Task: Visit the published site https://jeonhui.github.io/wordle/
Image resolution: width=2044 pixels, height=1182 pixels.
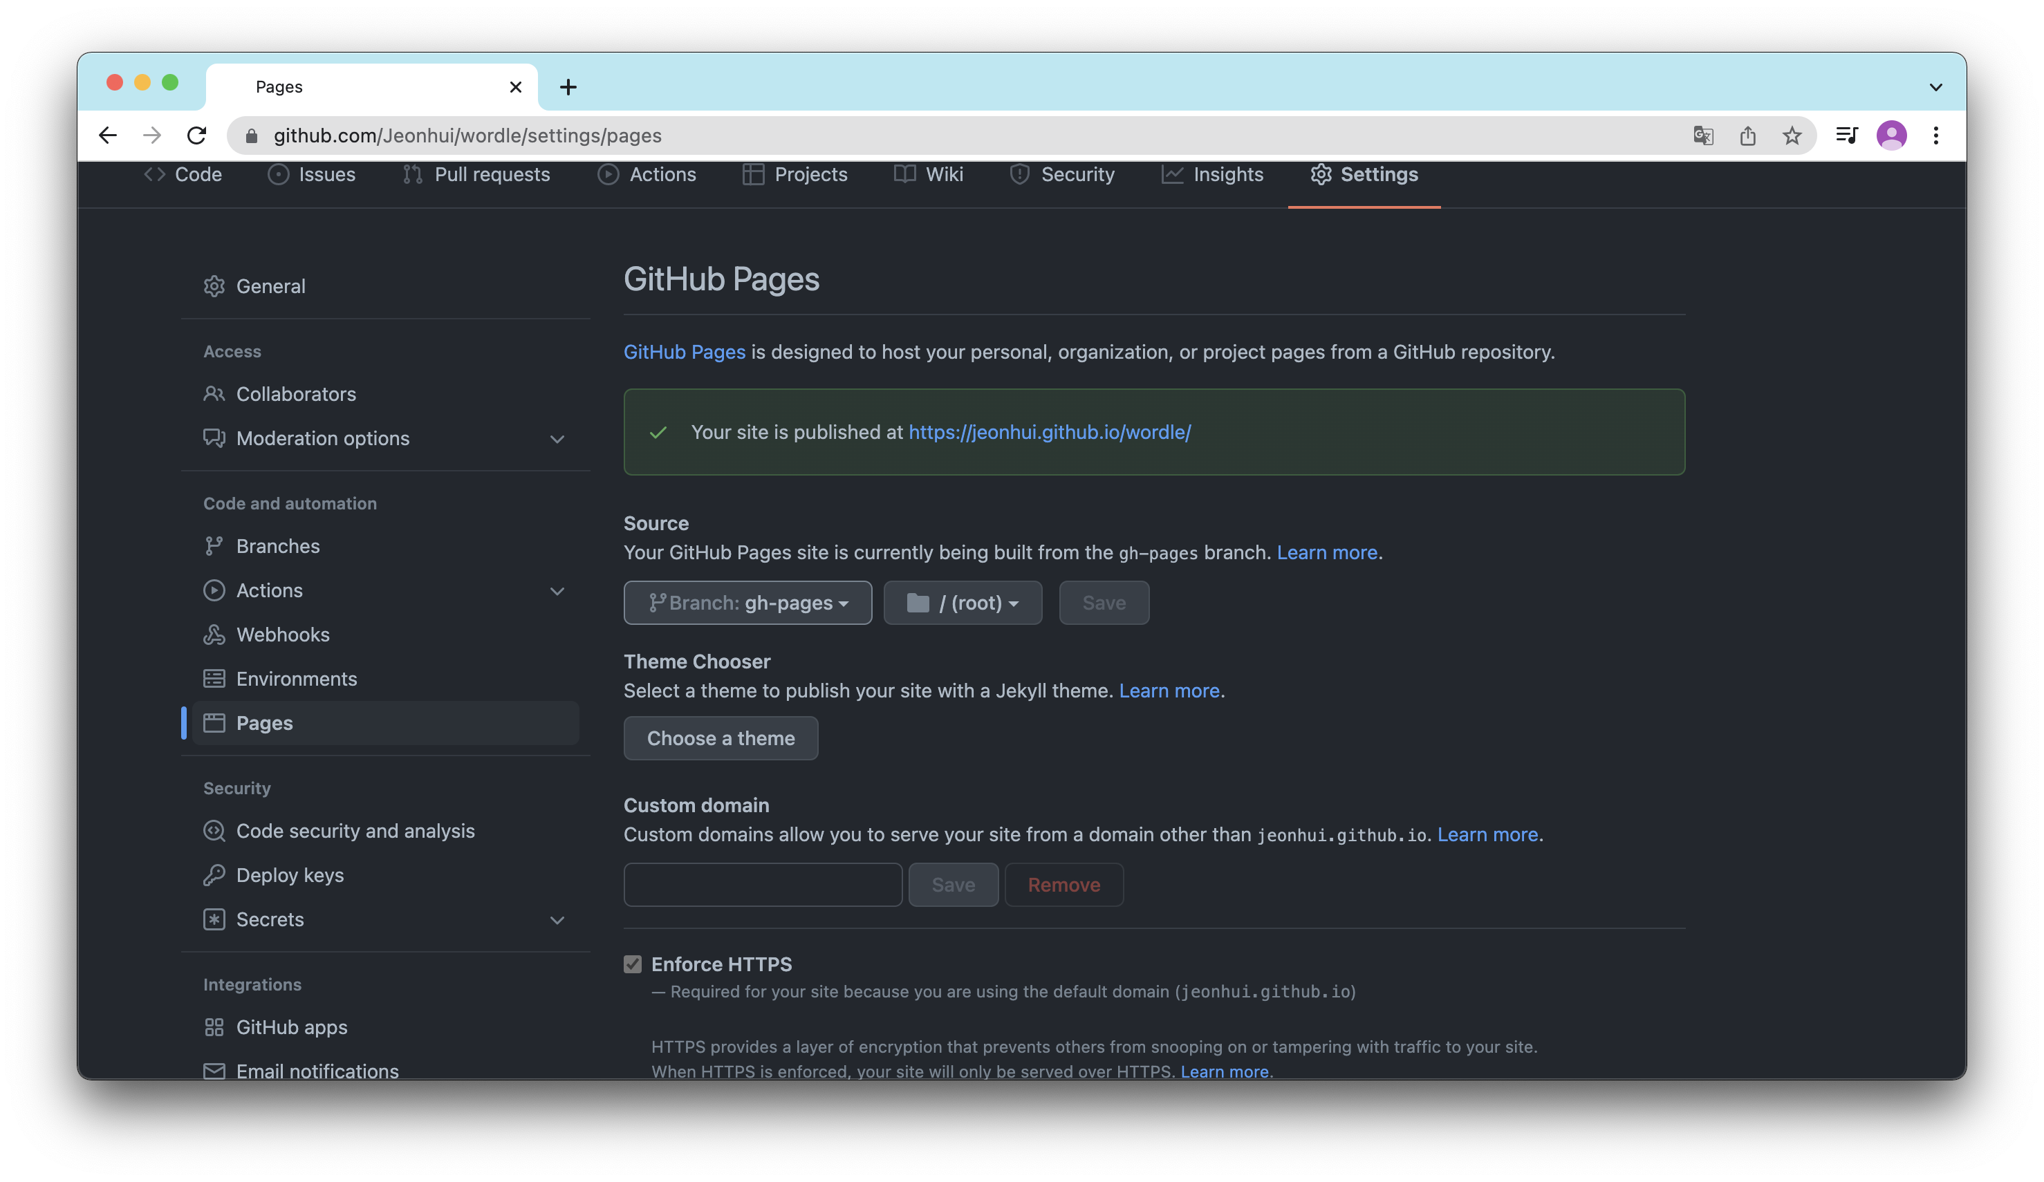Action: (1050, 432)
